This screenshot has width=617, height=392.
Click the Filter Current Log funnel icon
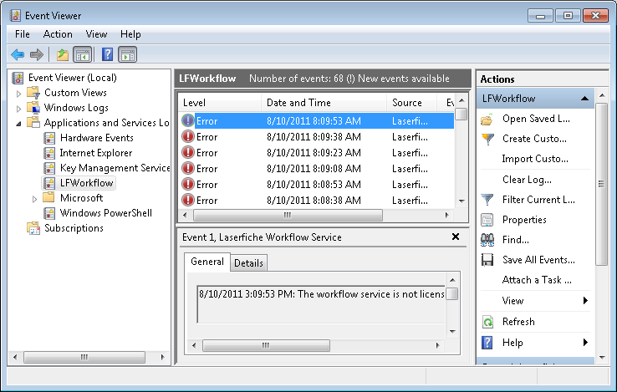point(487,200)
